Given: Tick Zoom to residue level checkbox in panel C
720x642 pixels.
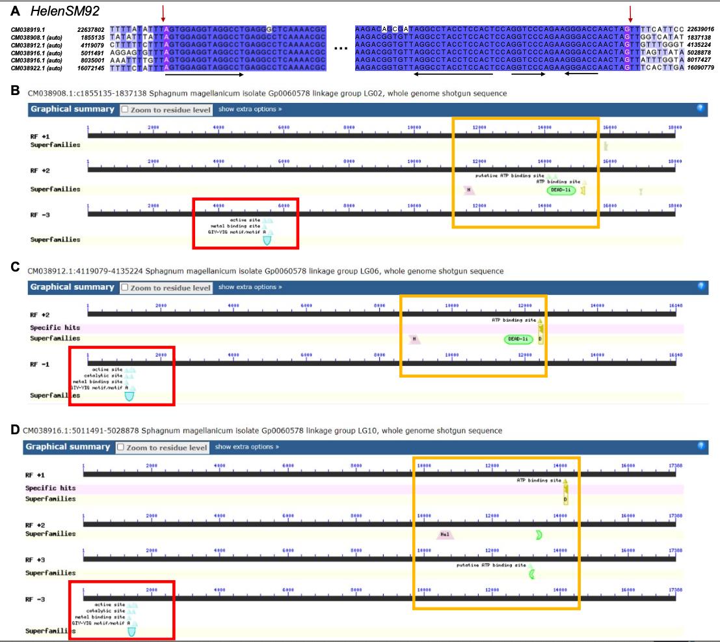Looking at the screenshot, I should [125, 288].
